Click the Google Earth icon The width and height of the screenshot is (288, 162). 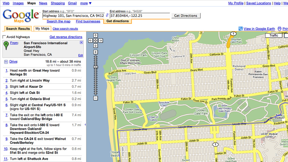[x=240, y=29]
